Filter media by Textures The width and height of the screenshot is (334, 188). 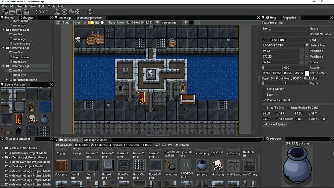(99, 145)
